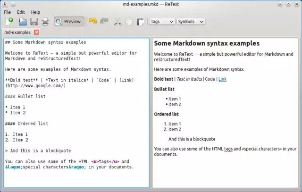
Task: Expand the Symbols dropdown
Action: [191, 22]
